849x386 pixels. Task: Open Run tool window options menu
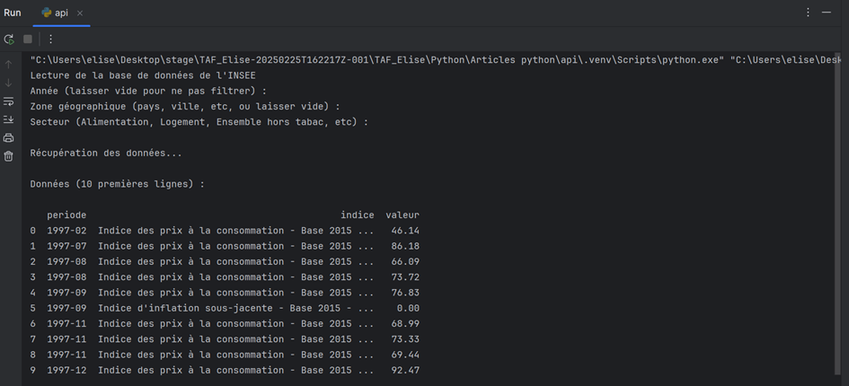(808, 13)
